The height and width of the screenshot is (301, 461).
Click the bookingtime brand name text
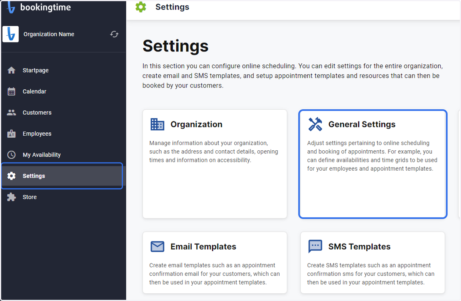[x=45, y=7]
